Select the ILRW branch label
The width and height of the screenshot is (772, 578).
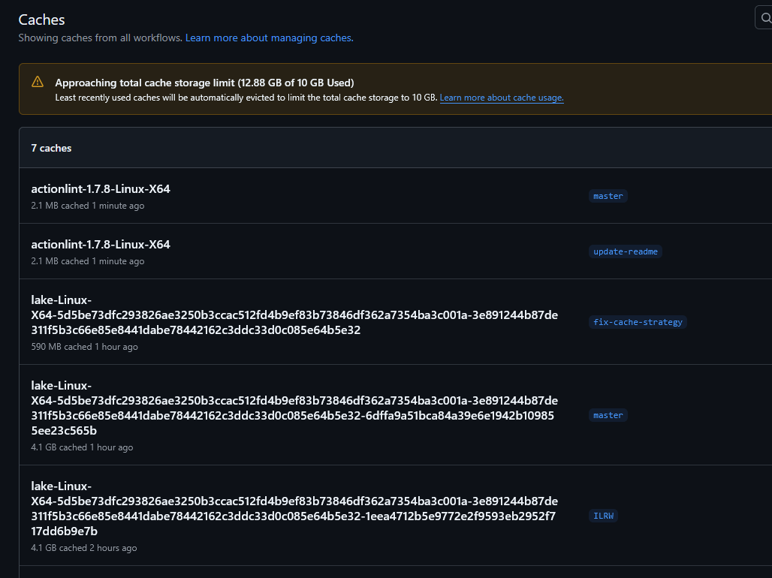(x=603, y=516)
